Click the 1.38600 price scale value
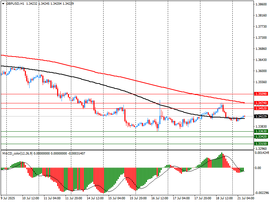 point(261,4)
